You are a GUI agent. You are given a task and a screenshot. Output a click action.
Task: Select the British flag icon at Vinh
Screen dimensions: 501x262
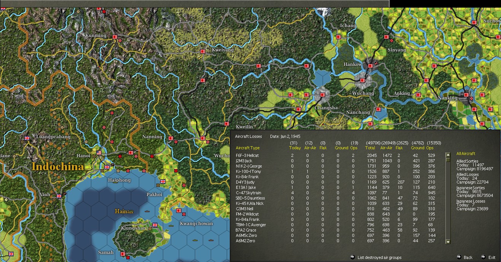click(59, 196)
